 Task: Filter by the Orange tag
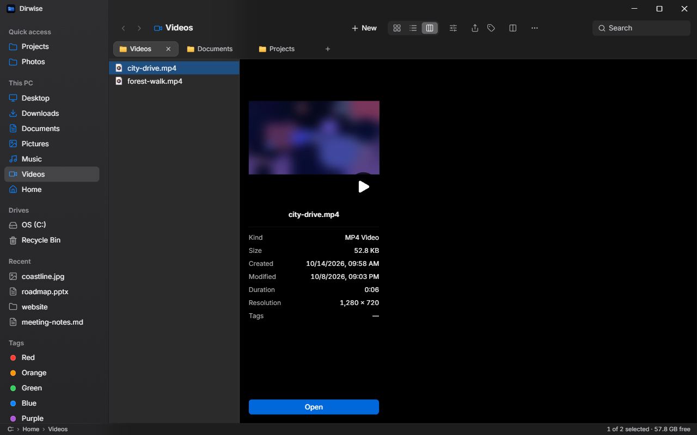[x=52, y=372]
